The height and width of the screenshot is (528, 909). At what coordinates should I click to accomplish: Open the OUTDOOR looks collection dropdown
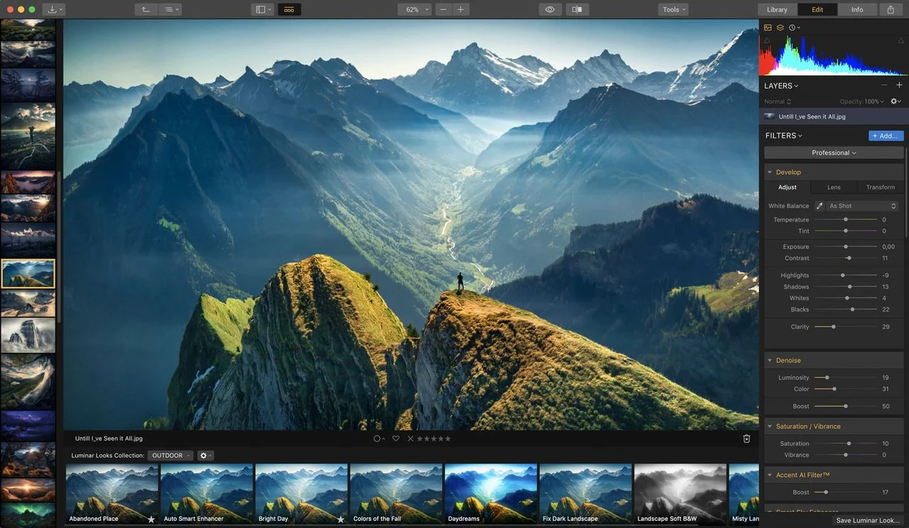coord(170,455)
